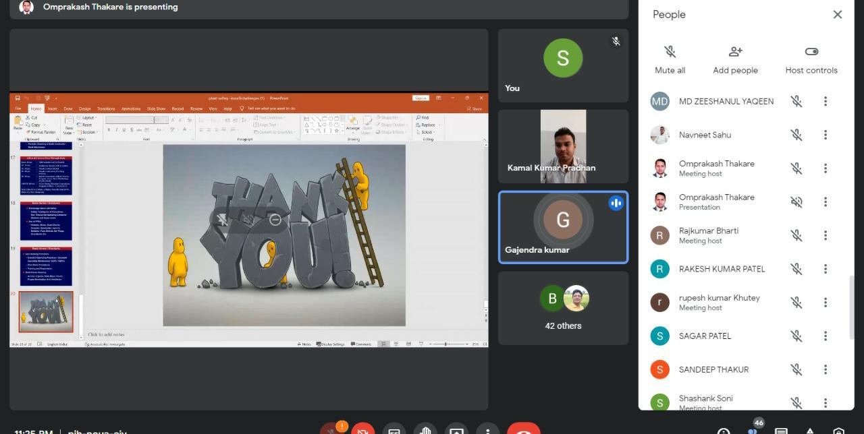Image resolution: width=864 pixels, height=434 pixels.
Task: Open more options for SAGAR PATEL
Action: [825, 336]
